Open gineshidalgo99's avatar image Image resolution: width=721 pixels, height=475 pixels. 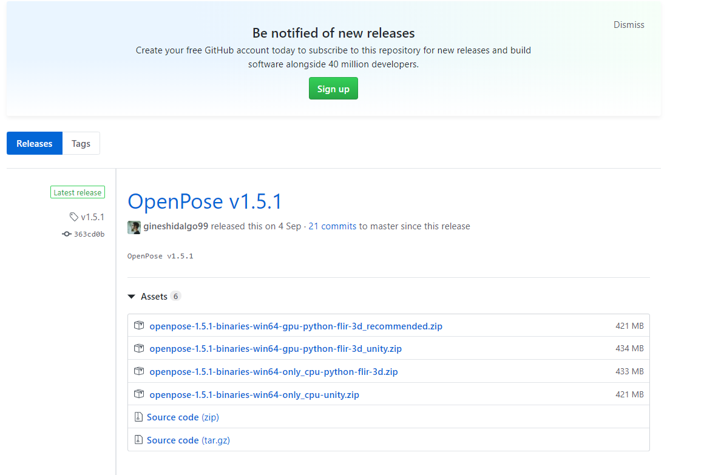point(134,227)
